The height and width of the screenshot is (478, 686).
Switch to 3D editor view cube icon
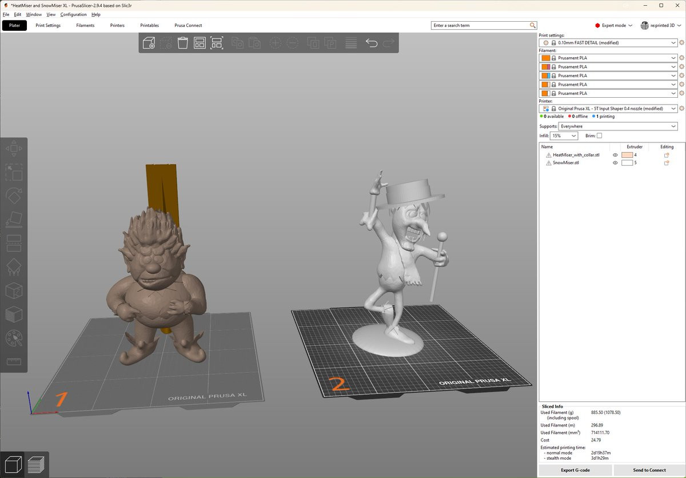coord(13,464)
